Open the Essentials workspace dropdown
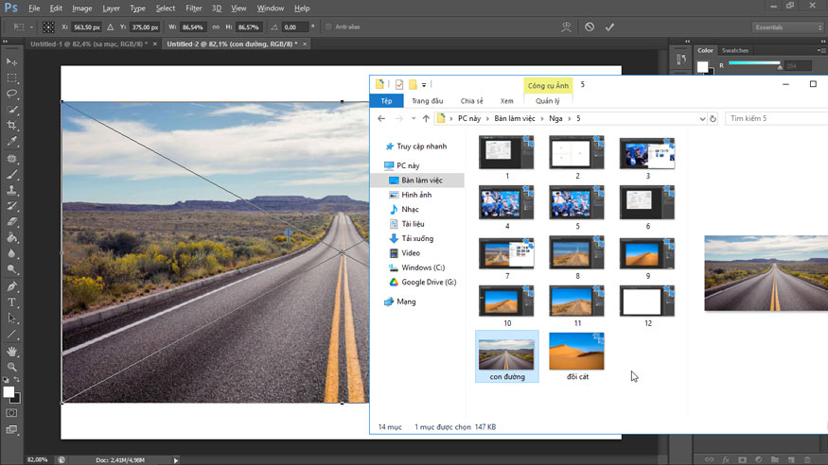 pos(786,27)
